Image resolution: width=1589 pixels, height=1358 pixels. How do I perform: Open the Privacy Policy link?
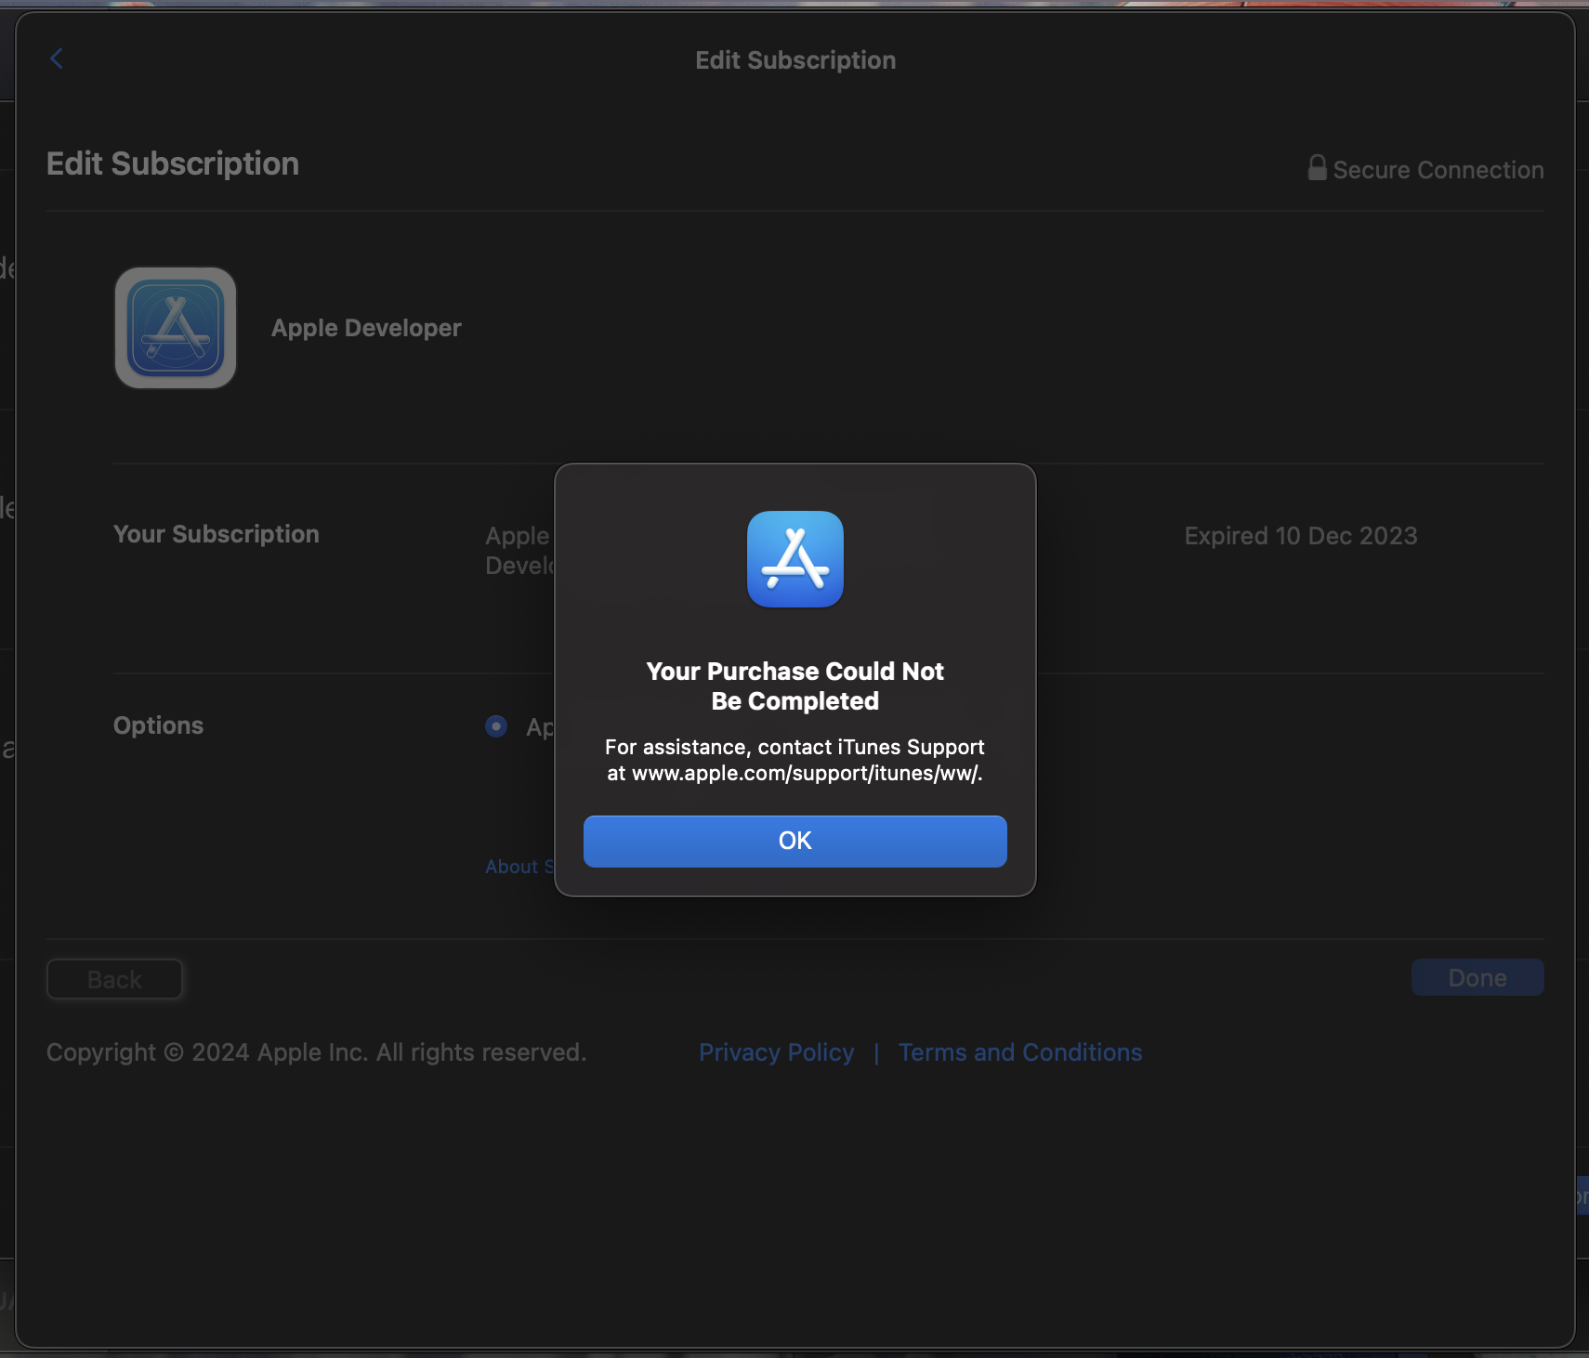pyautogui.click(x=776, y=1052)
